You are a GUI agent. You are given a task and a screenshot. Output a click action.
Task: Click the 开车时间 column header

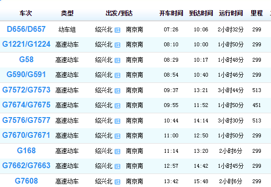(171, 13)
